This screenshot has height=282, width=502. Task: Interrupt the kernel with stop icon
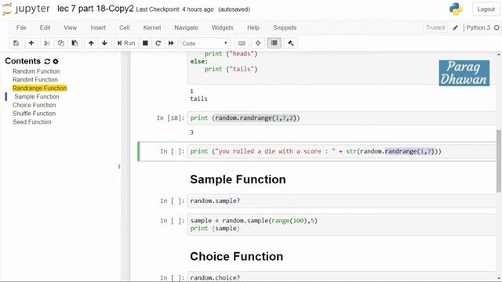[145, 43]
